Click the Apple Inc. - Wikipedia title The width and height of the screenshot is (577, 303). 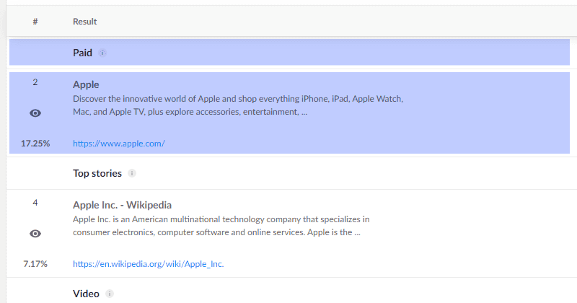click(x=122, y=205)
